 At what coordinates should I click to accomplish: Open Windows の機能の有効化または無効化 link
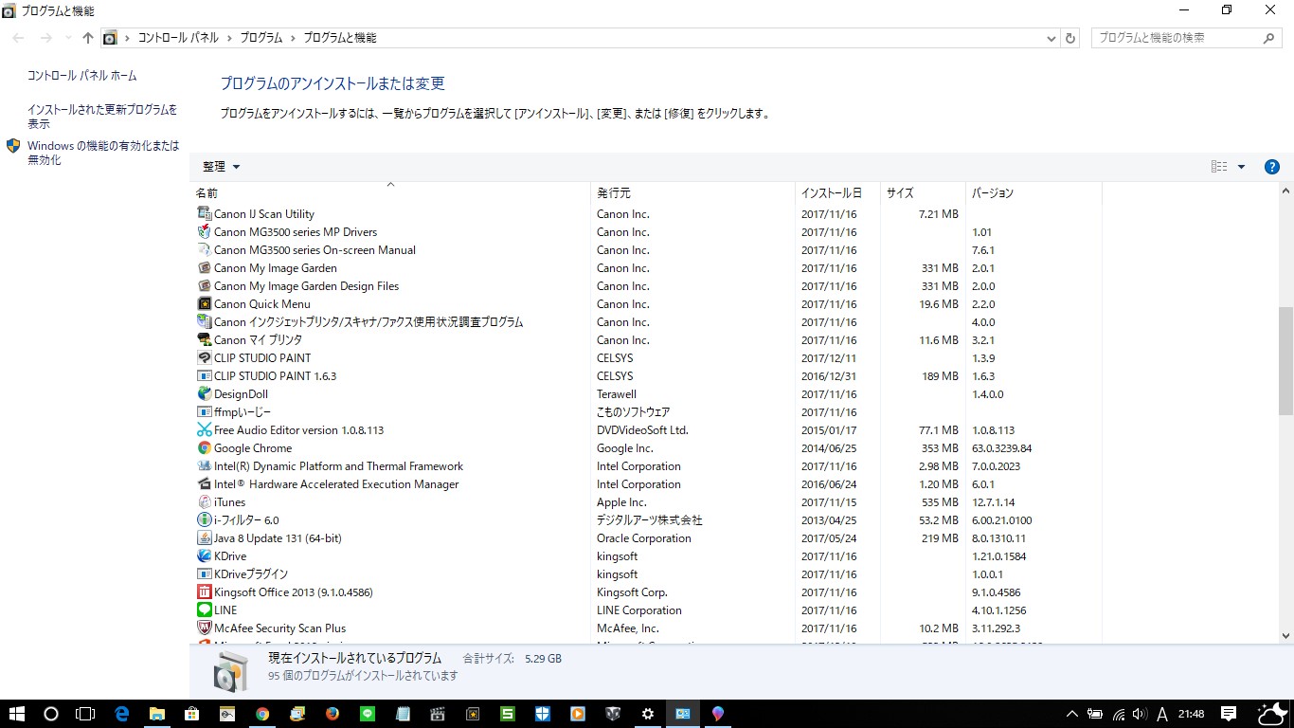[103, 153]
